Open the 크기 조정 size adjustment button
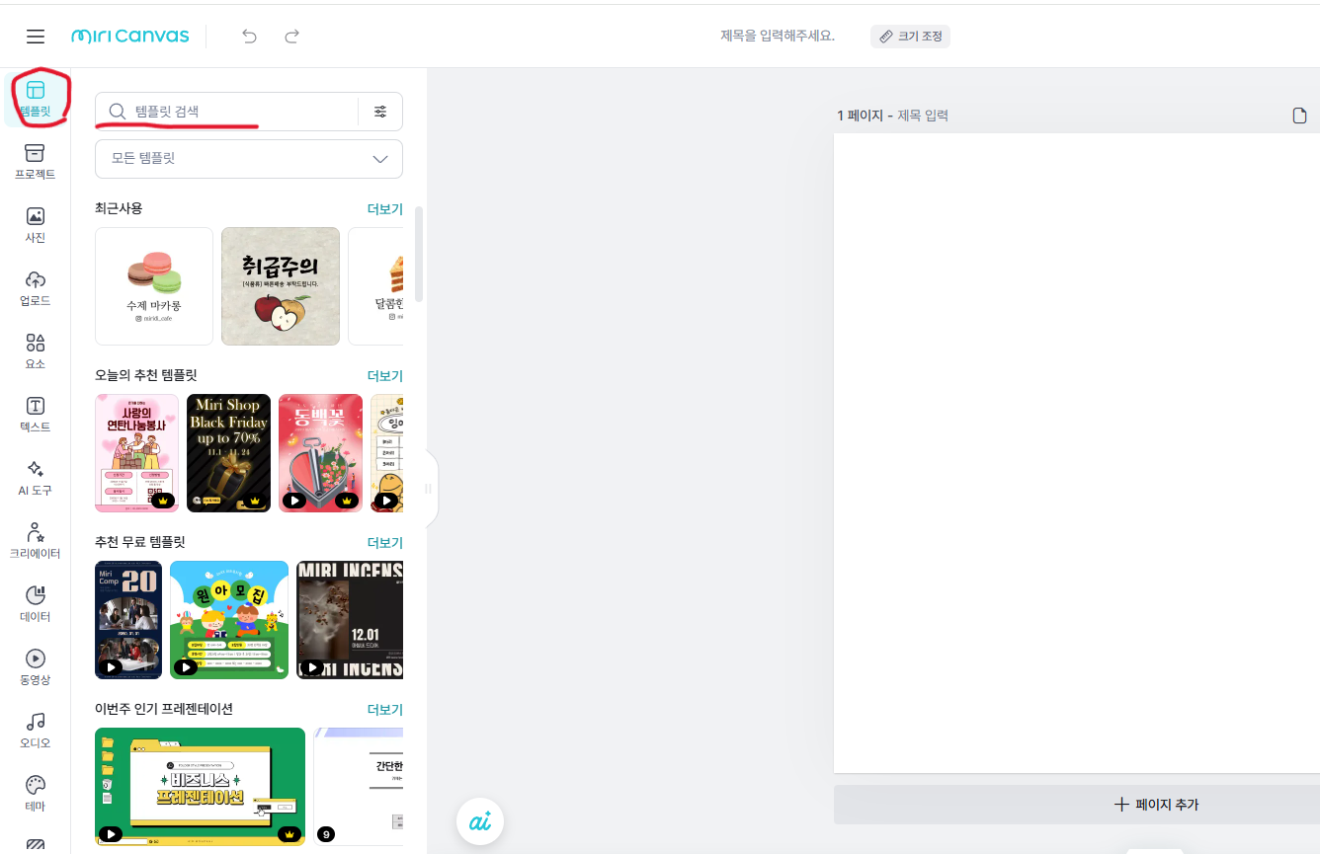Image resolution: width=1320 pixels, height=854 pixels. click(910, 37)
